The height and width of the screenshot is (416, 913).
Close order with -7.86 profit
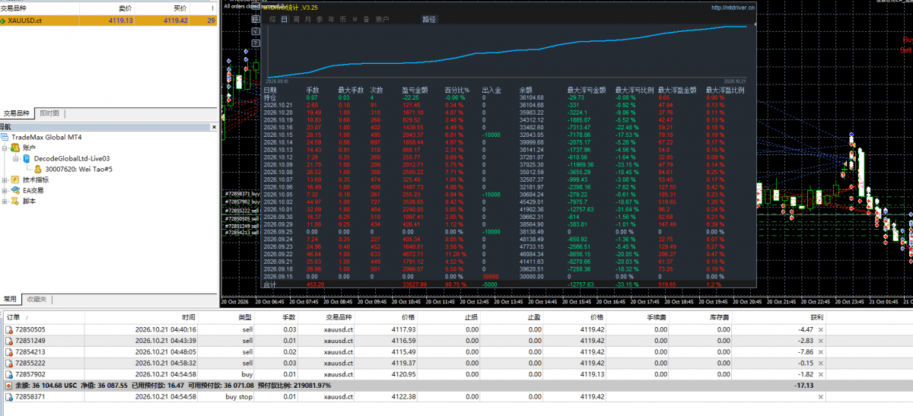[820, 352]
